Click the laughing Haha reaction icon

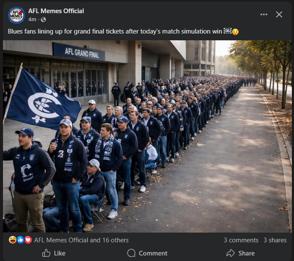click(13, 240)
